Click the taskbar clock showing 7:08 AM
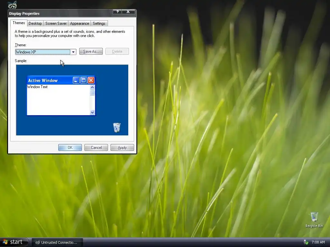Image resolution: width=330 pixels, height=247 pixels. (x=318, y=242)
